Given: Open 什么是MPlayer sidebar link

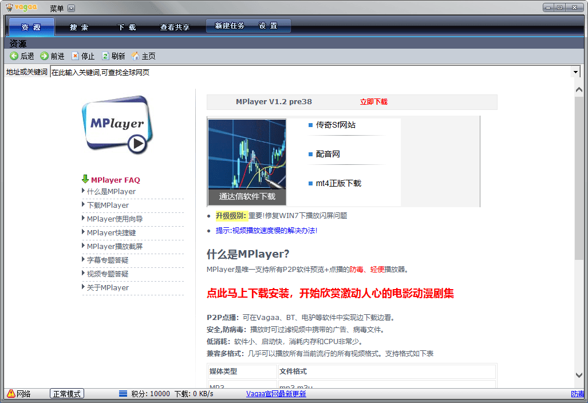Looking at the screenshot, I should coord(112,192).
